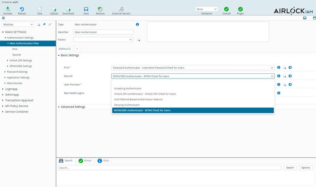This screenshot has width=316, height=187.
Task: Click the Search input field
Action: coord(169,168)
